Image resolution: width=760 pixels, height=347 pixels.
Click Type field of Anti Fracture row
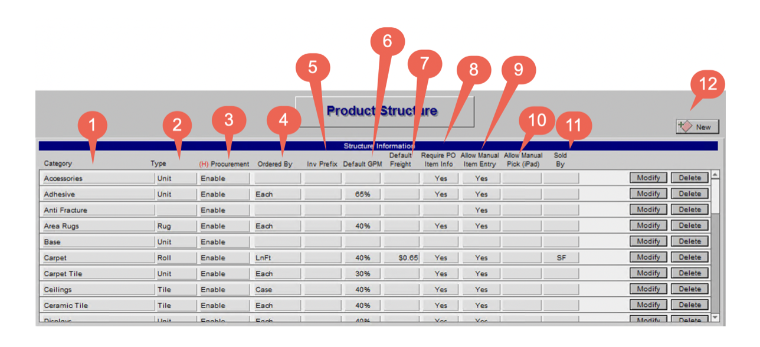click(175, 210)
